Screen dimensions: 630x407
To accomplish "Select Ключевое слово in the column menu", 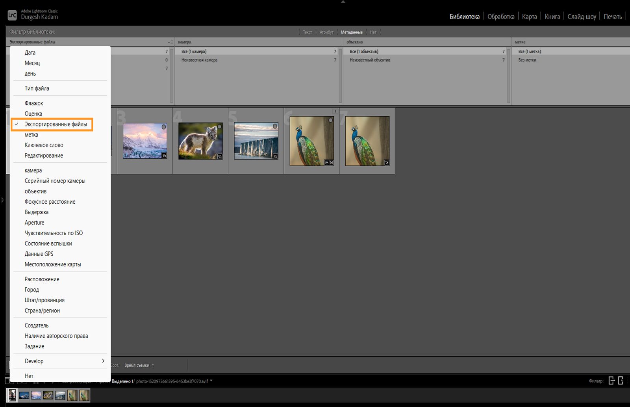I will pyautogui.click(x=44, y=145).
